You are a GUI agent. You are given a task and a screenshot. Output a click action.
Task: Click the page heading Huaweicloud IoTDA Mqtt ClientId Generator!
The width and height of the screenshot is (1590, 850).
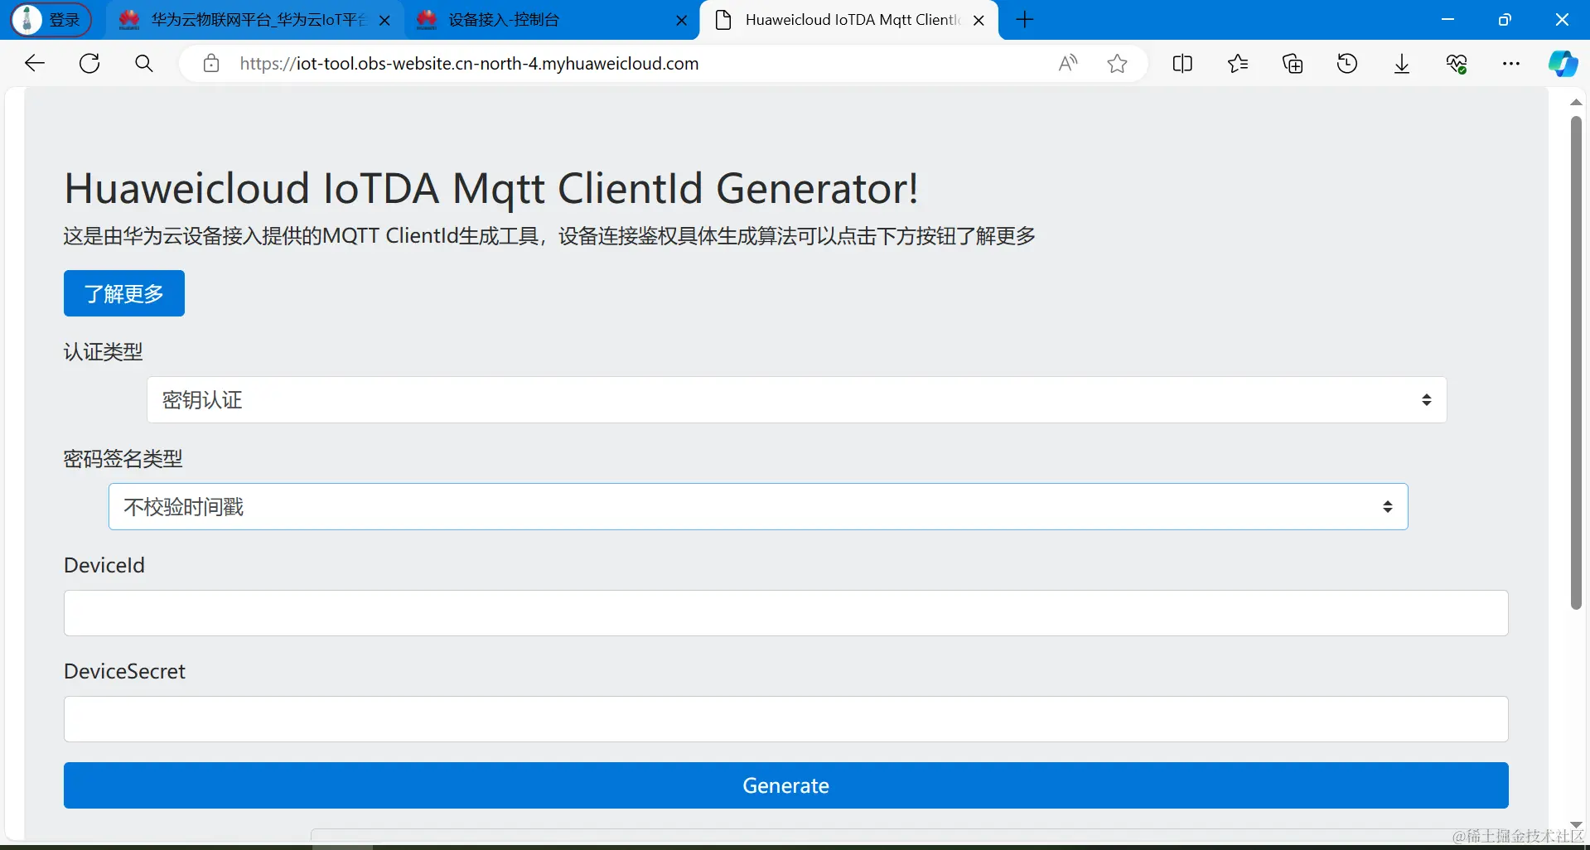pyautogui.click(x=491, y=189)
